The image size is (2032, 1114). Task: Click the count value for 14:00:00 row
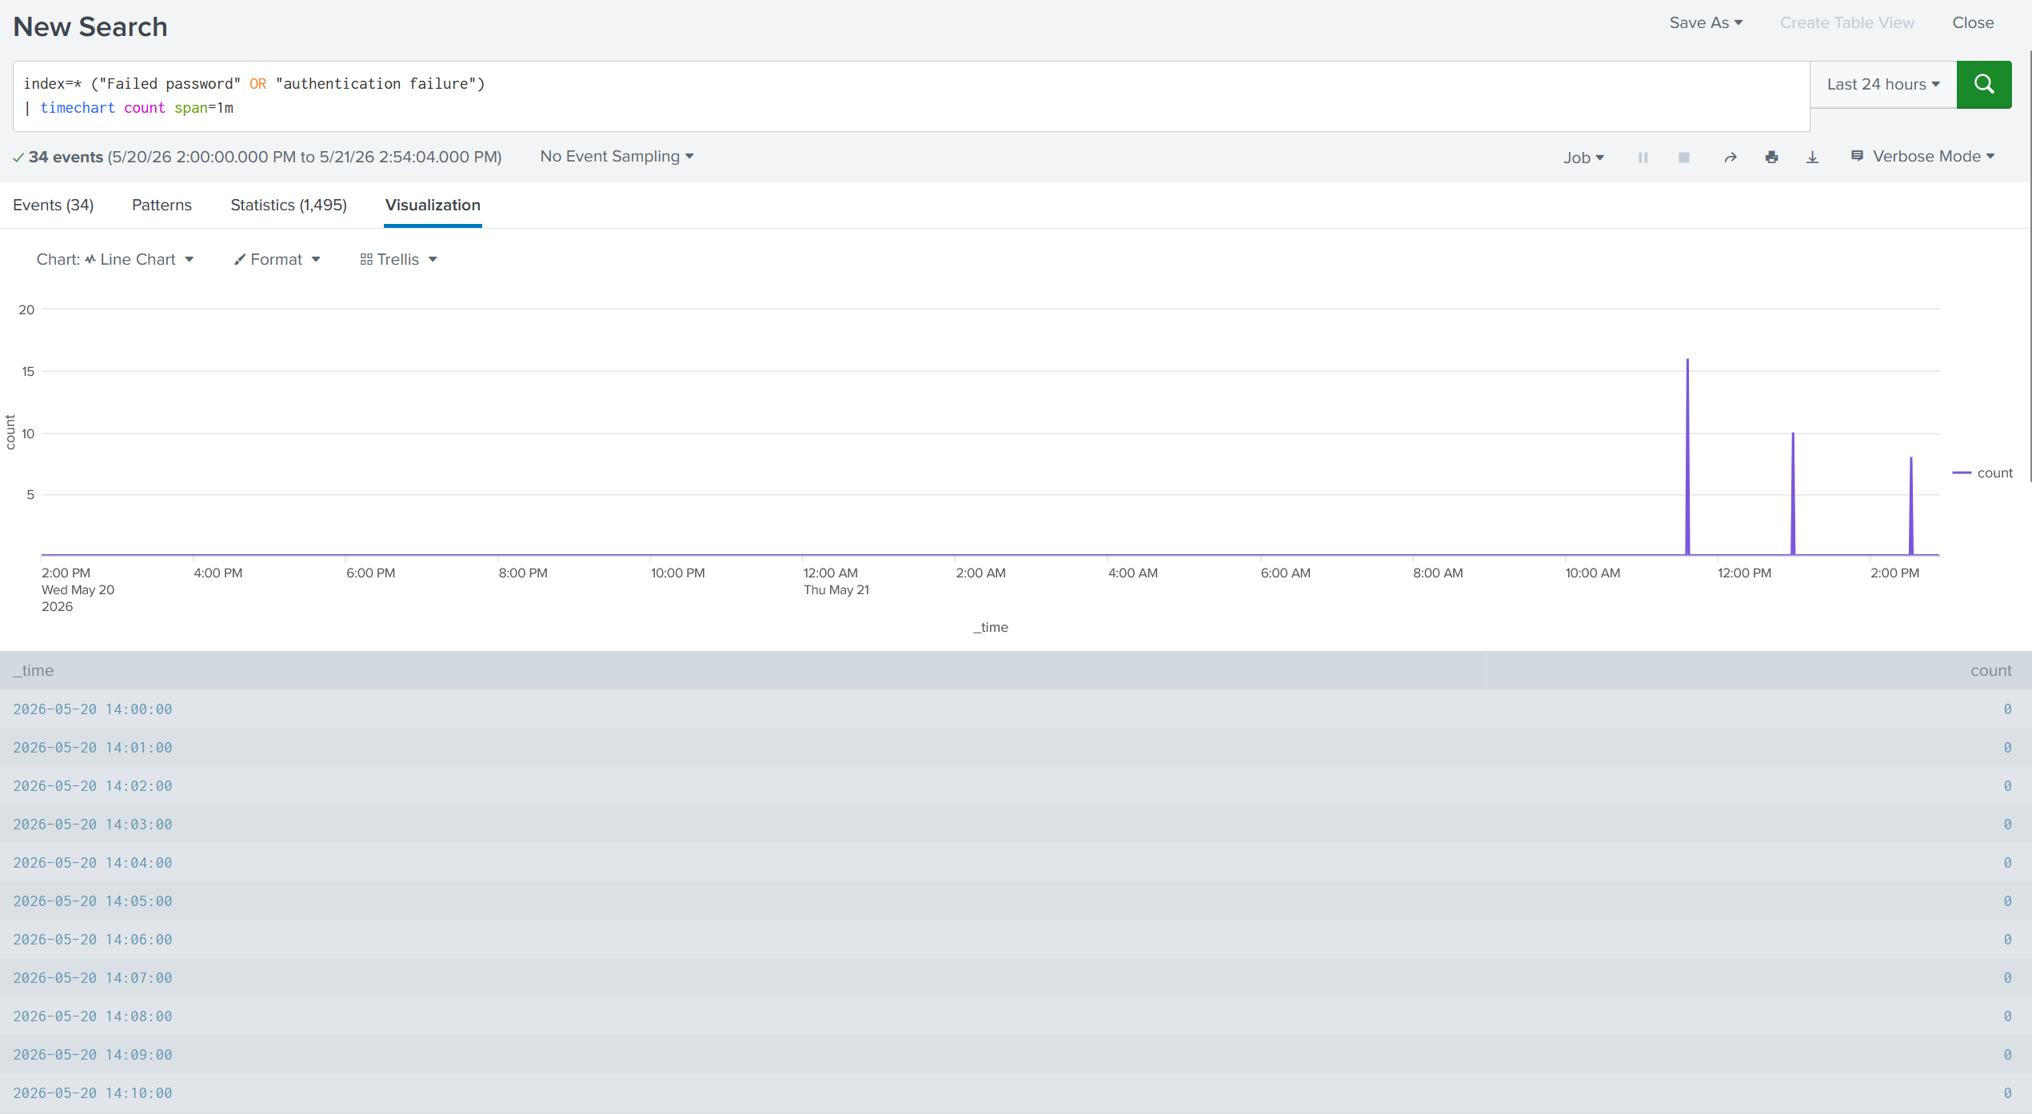2007,709
